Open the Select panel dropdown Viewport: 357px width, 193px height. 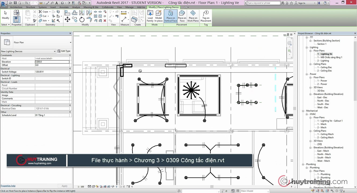point(5,25)
